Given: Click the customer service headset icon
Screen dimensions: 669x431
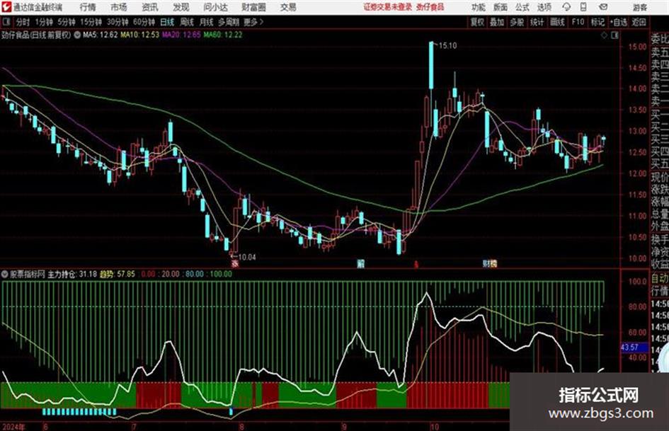Looking at the screenshot, I should (566, 7).
